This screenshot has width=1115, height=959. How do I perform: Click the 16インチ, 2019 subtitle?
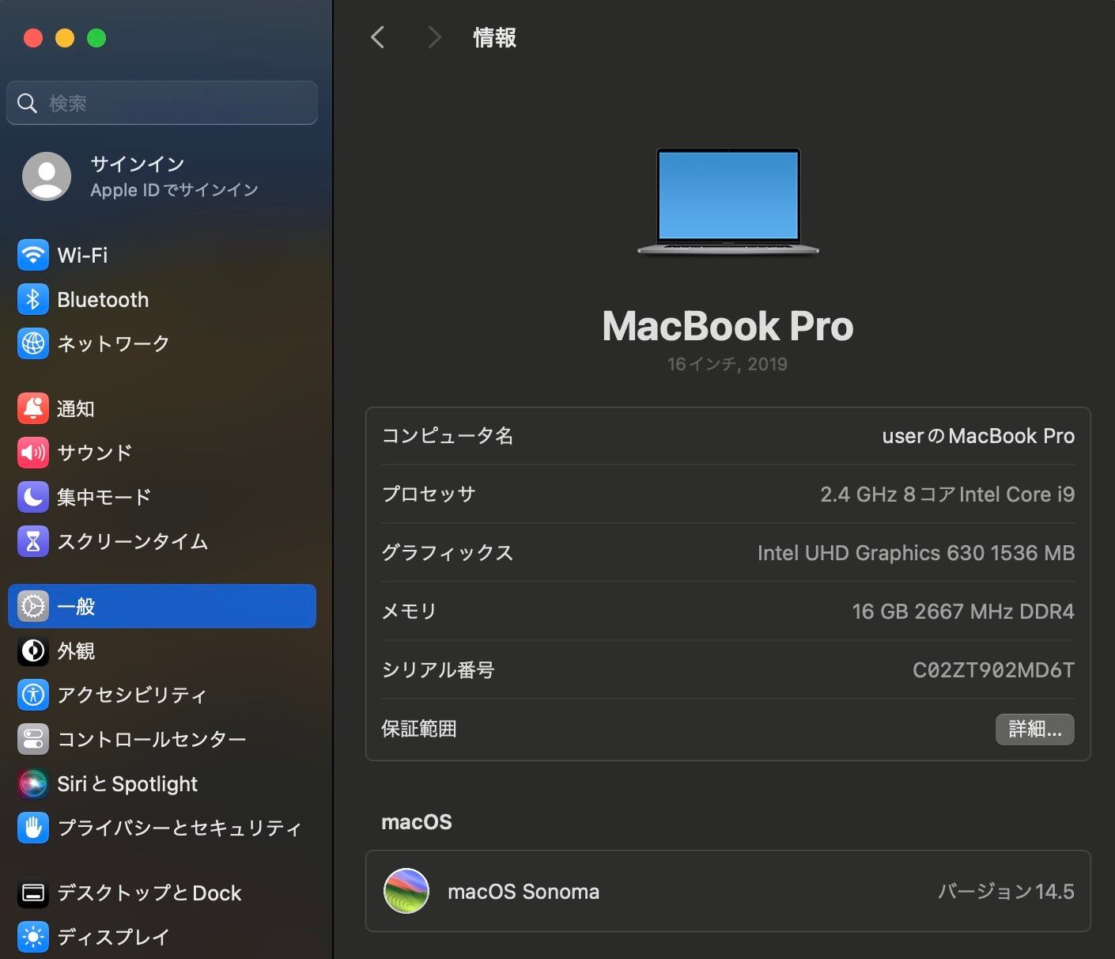[728, 364]
